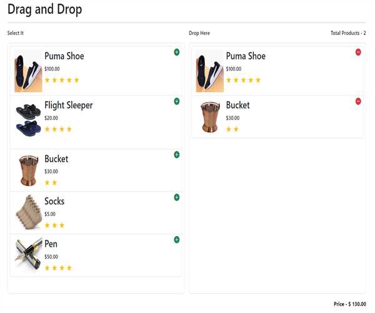Click the Flight Sleeper product title
The height and width of the screenshot is (313, 375).
pyautogui.click(x=69, y=105)
